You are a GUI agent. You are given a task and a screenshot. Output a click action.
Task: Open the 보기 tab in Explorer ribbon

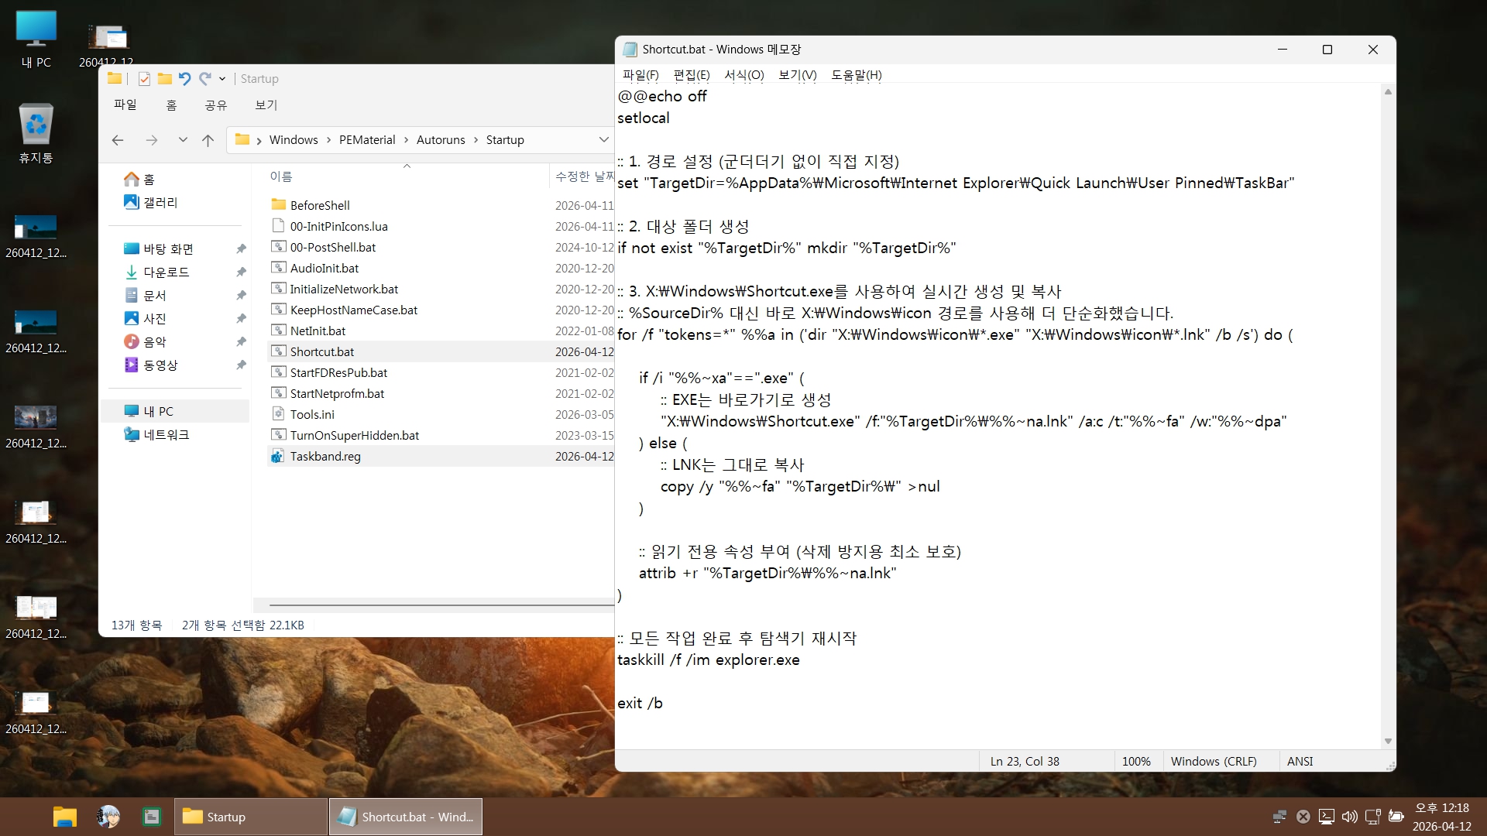[266, 104]
